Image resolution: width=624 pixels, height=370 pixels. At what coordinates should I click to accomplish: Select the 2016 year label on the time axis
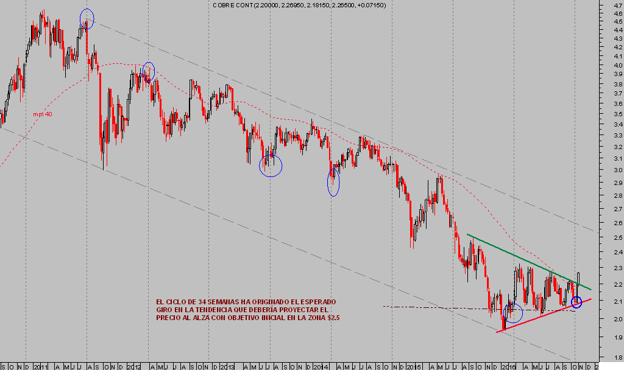click(508, 366)
